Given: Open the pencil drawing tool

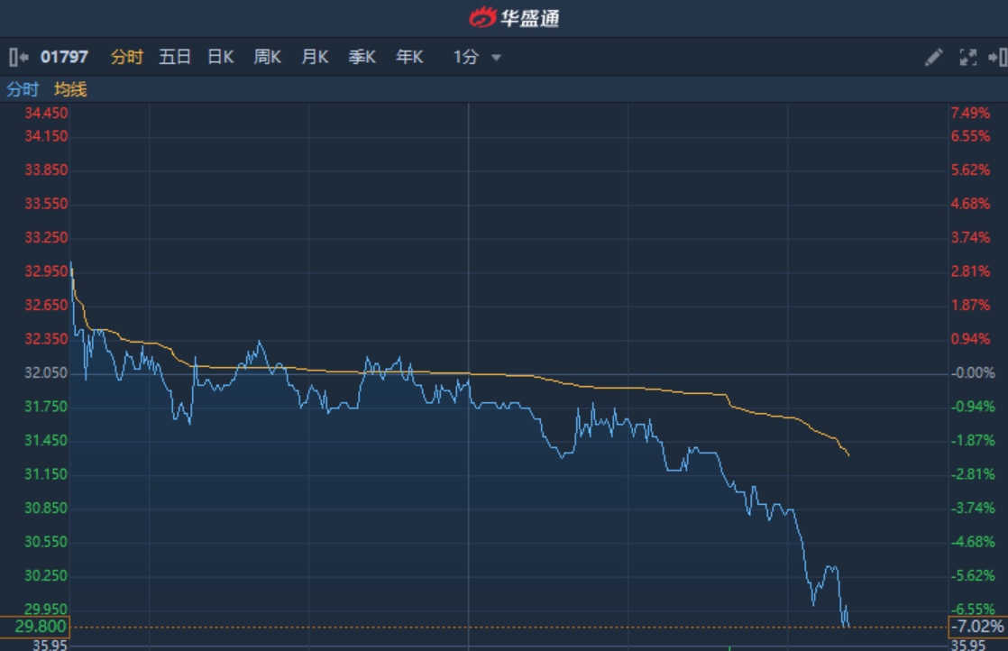Looking at the screenshot, I should [x=933, y=57].
